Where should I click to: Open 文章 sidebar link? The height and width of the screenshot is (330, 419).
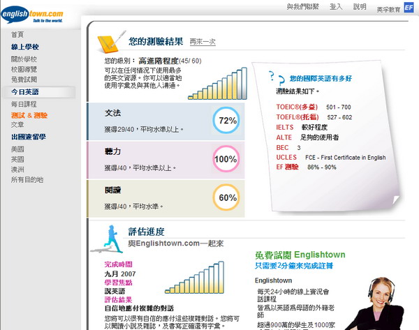pyautogui.click(x=17, y=125)
